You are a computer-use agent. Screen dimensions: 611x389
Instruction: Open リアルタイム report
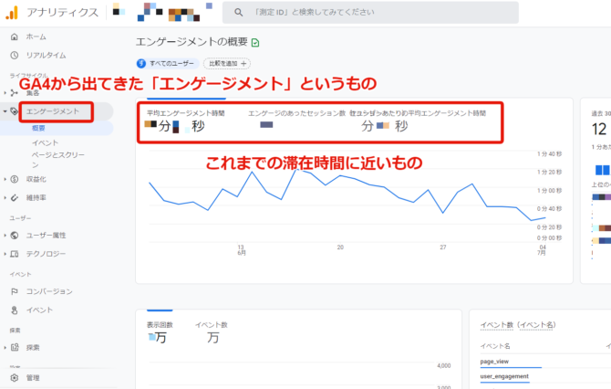point(46,56)
